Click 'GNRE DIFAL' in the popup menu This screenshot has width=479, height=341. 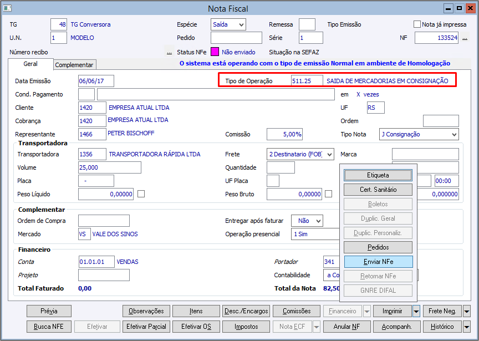tap(378, 291)
